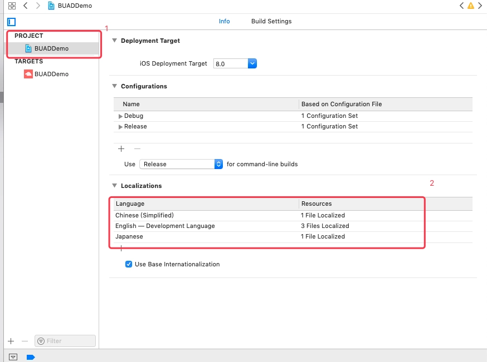
Task: Click the blue breakpoint toggle icon
Action: [31, 357]
